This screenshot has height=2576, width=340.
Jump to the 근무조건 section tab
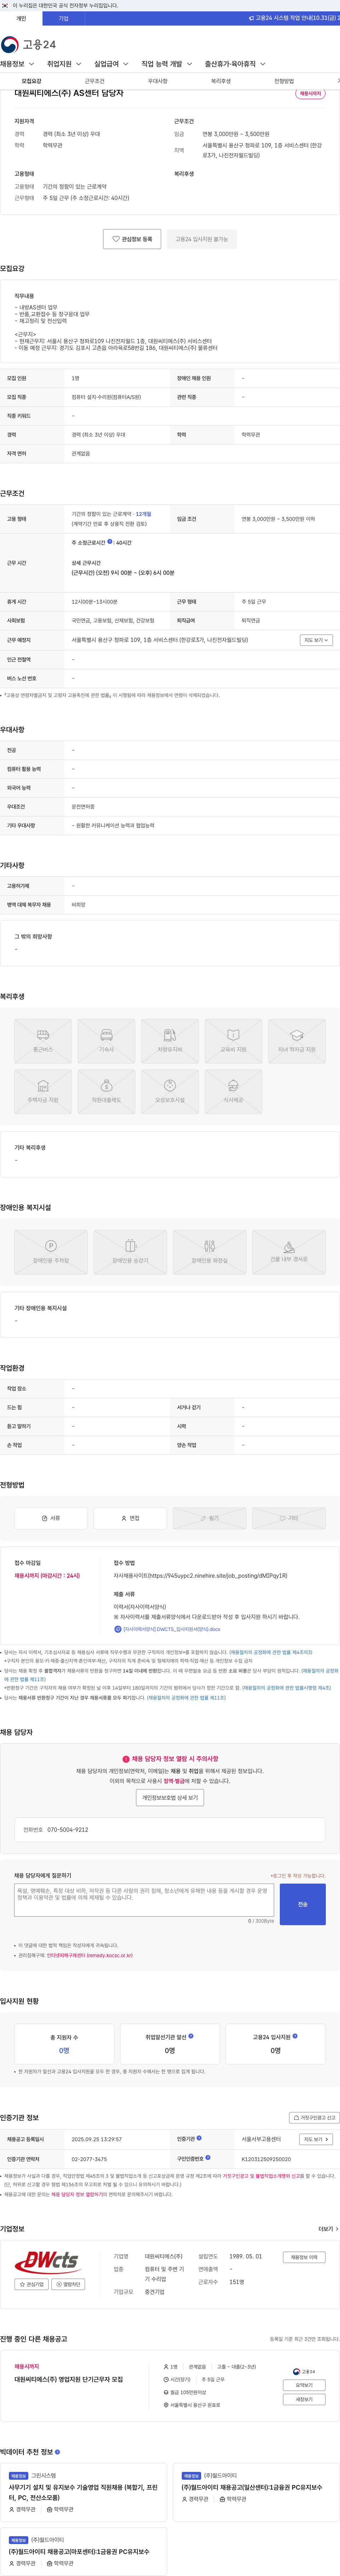tap(95, 81)
